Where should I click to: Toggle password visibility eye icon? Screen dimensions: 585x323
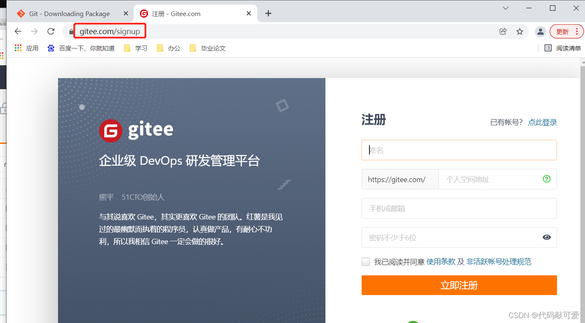547,237
